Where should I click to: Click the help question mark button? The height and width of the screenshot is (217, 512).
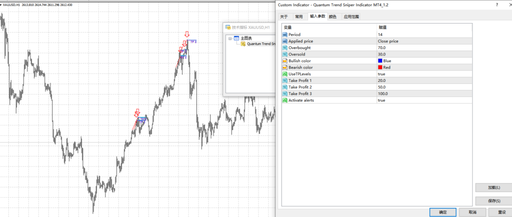click(497, 5)
